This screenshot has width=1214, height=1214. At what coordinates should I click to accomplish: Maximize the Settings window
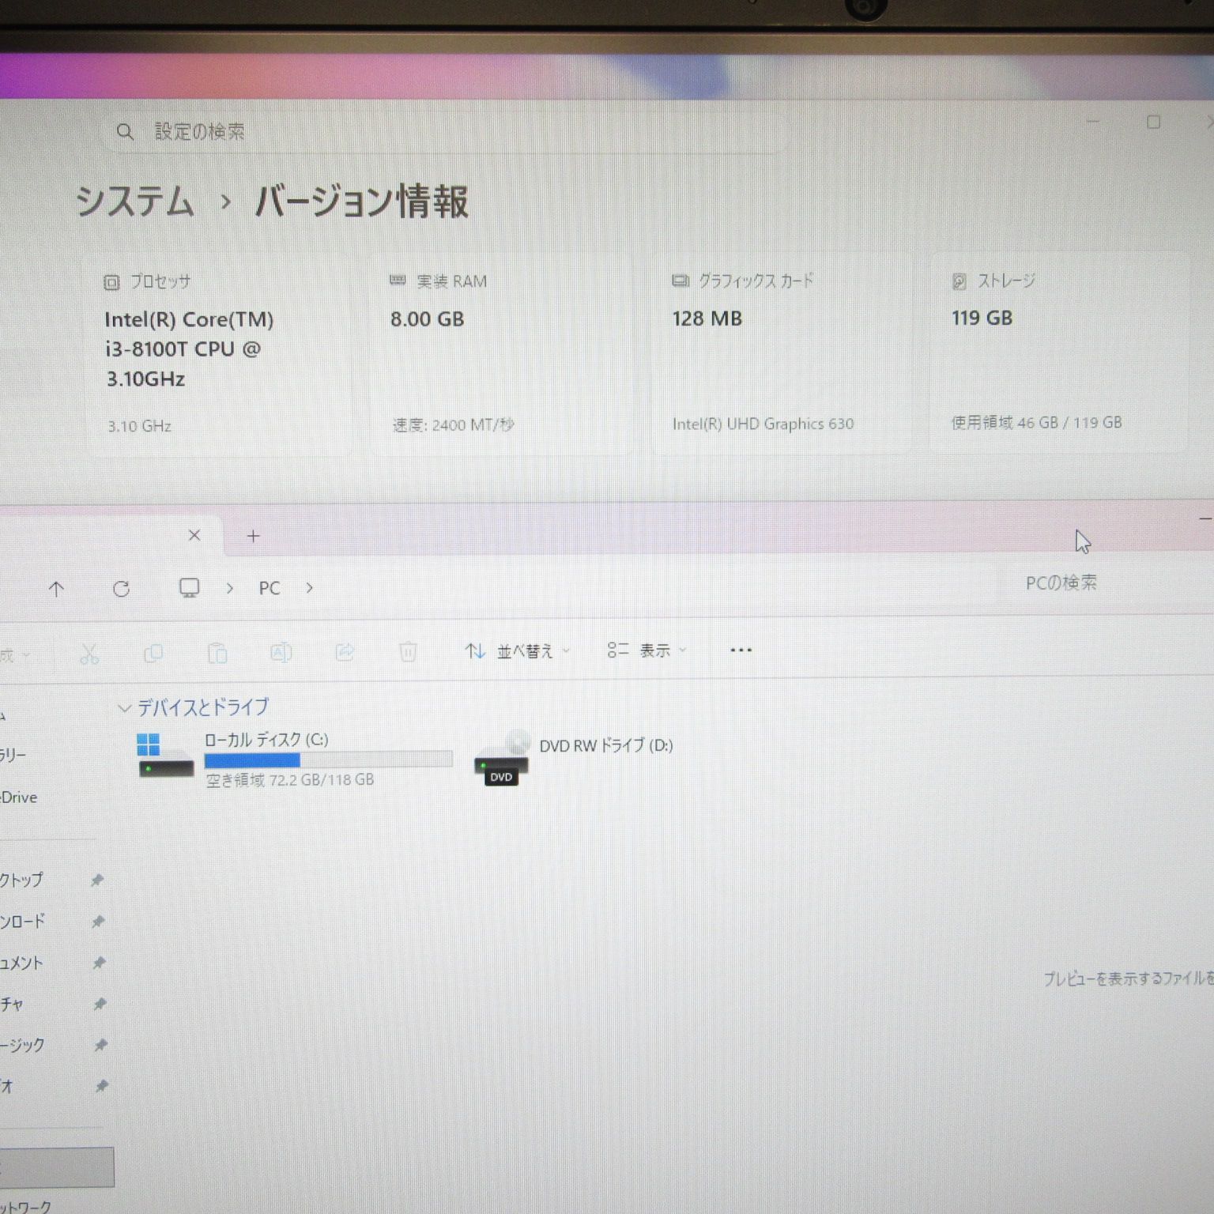point(1153,123)
